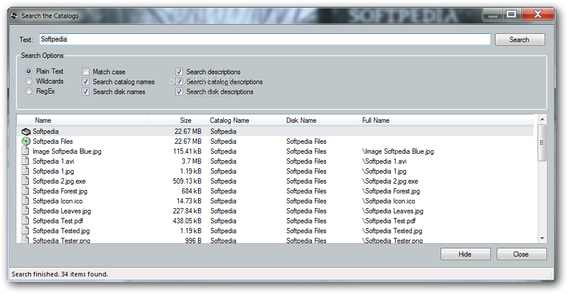Click file icon of Softpedia 1.avi
This screenshot has height=294, width=568.
click(x=25, y=161)
